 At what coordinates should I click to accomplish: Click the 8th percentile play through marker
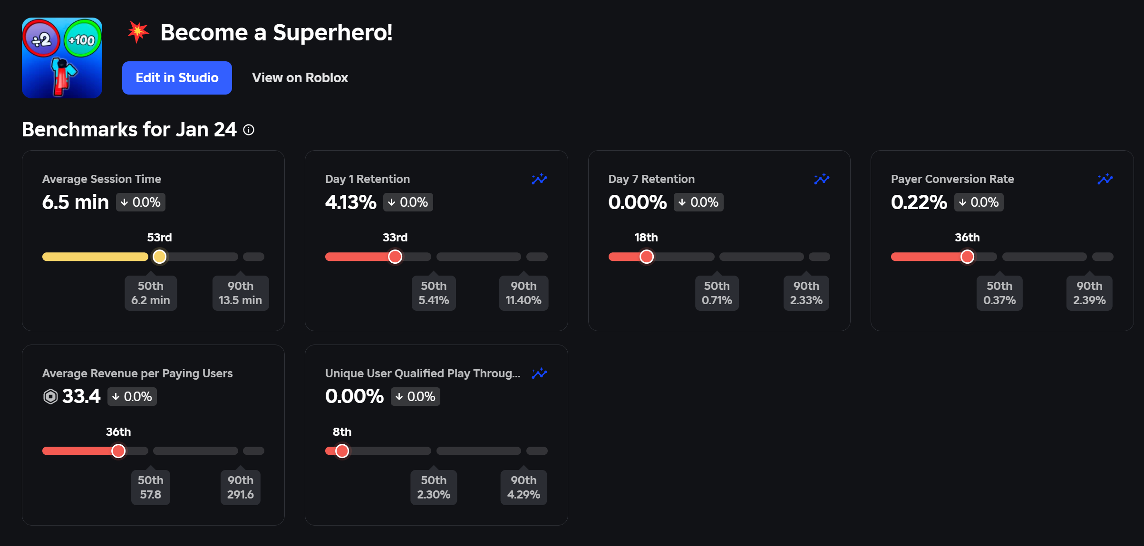click(x=342, y=451)
